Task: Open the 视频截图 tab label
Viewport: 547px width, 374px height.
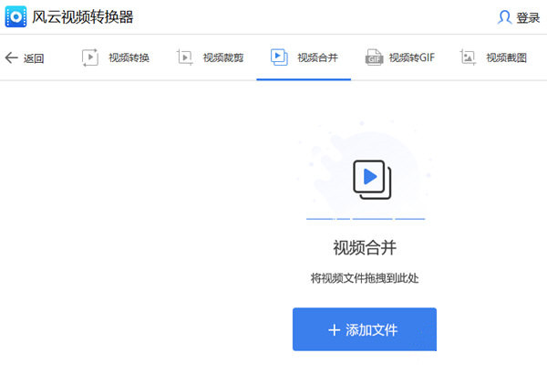Action: point(507,58)
